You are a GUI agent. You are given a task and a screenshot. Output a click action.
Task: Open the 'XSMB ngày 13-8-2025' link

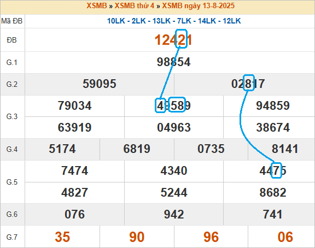pyautogui.click(x=199, y=6)
